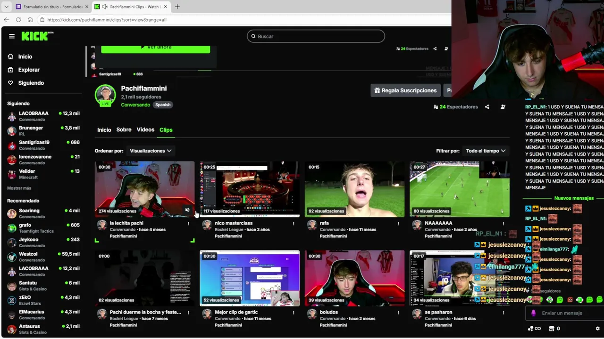Click the gift icon on Regala Suscripciones
This screenshot has height=339, width=604.
[377, 90]
